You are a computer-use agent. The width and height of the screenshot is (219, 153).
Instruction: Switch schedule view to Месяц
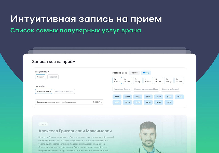pyautogui.click(x=146, y=73)
